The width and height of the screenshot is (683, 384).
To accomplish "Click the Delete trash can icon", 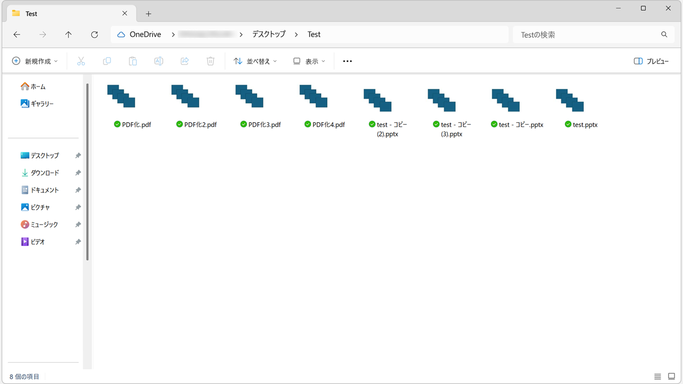I will pos(211,61).
